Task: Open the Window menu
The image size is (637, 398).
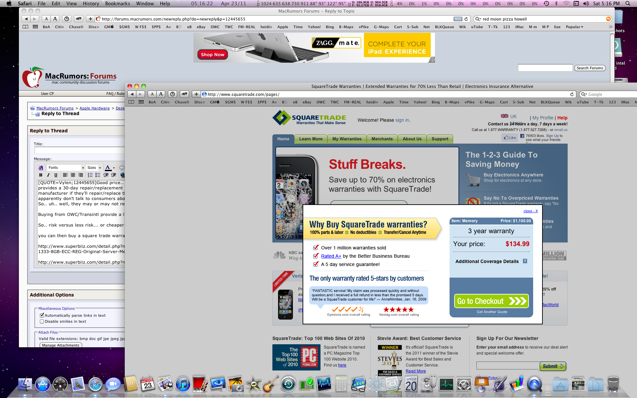Action: pyautogui.click(x=145, y=3)
